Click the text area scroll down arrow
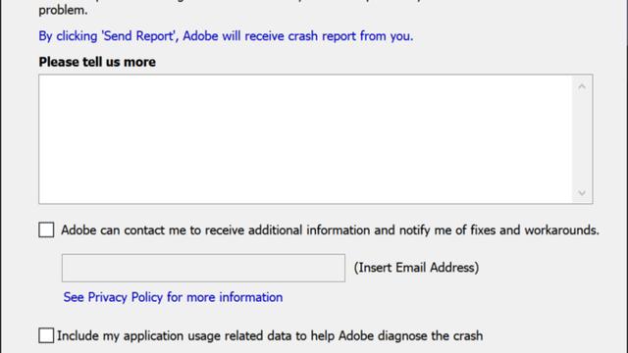The image size is (628, 353). tap(582, 193)
